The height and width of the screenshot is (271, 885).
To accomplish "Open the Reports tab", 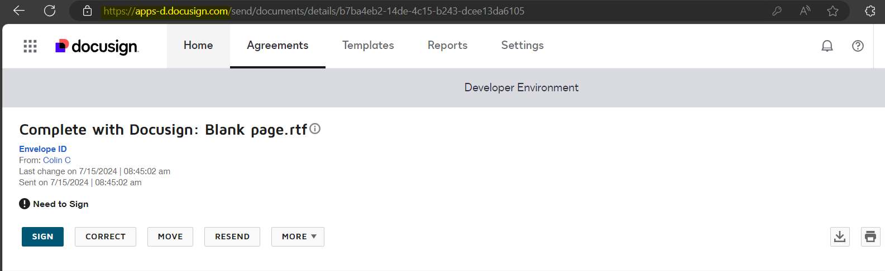I will coord(447,46).
